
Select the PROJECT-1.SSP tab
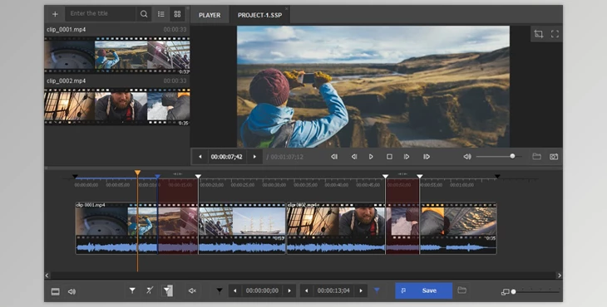coord(259,15)
